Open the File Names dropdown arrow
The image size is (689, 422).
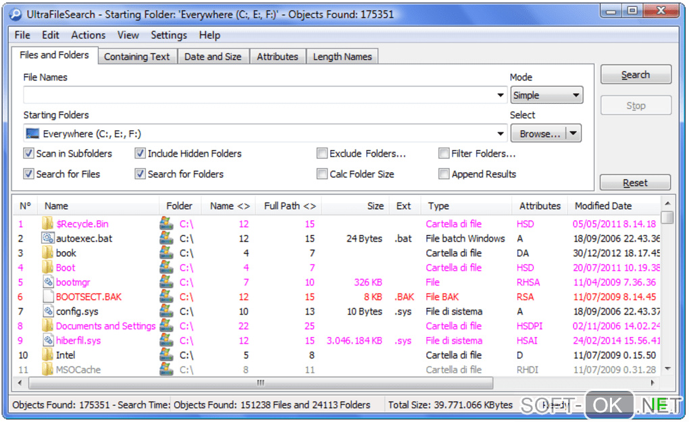500,95
